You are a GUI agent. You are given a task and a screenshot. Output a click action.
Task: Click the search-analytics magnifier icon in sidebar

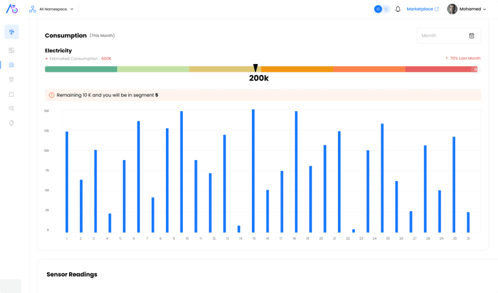(12, 108)
